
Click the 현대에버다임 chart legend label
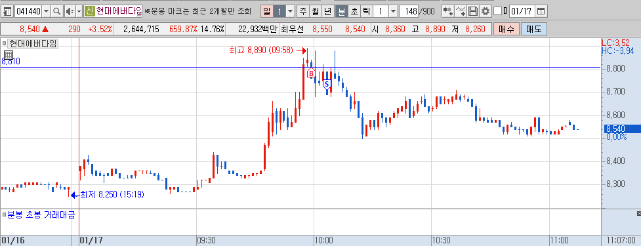coord(33,43)
